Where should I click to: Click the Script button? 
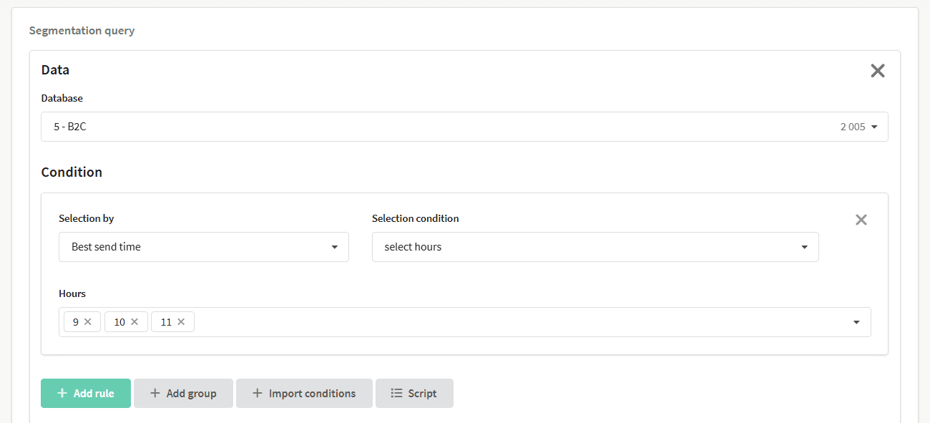click(414, 393)
